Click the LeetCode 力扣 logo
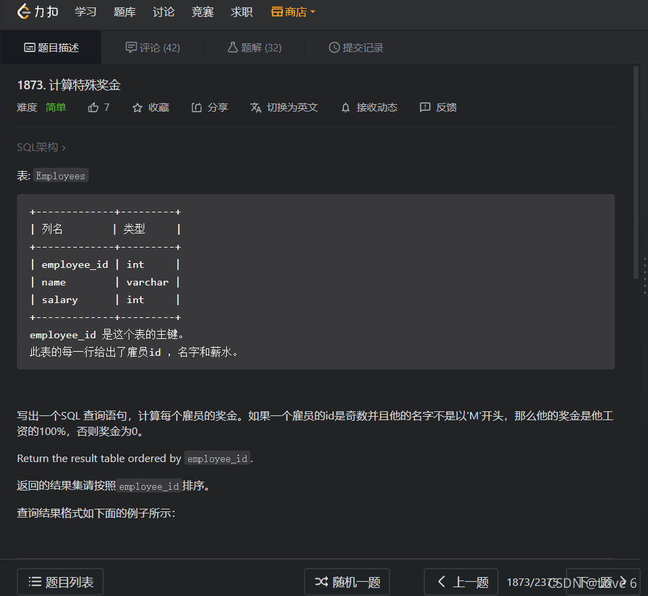The width and height of the screenshot is (648, 596). point(38,12)
